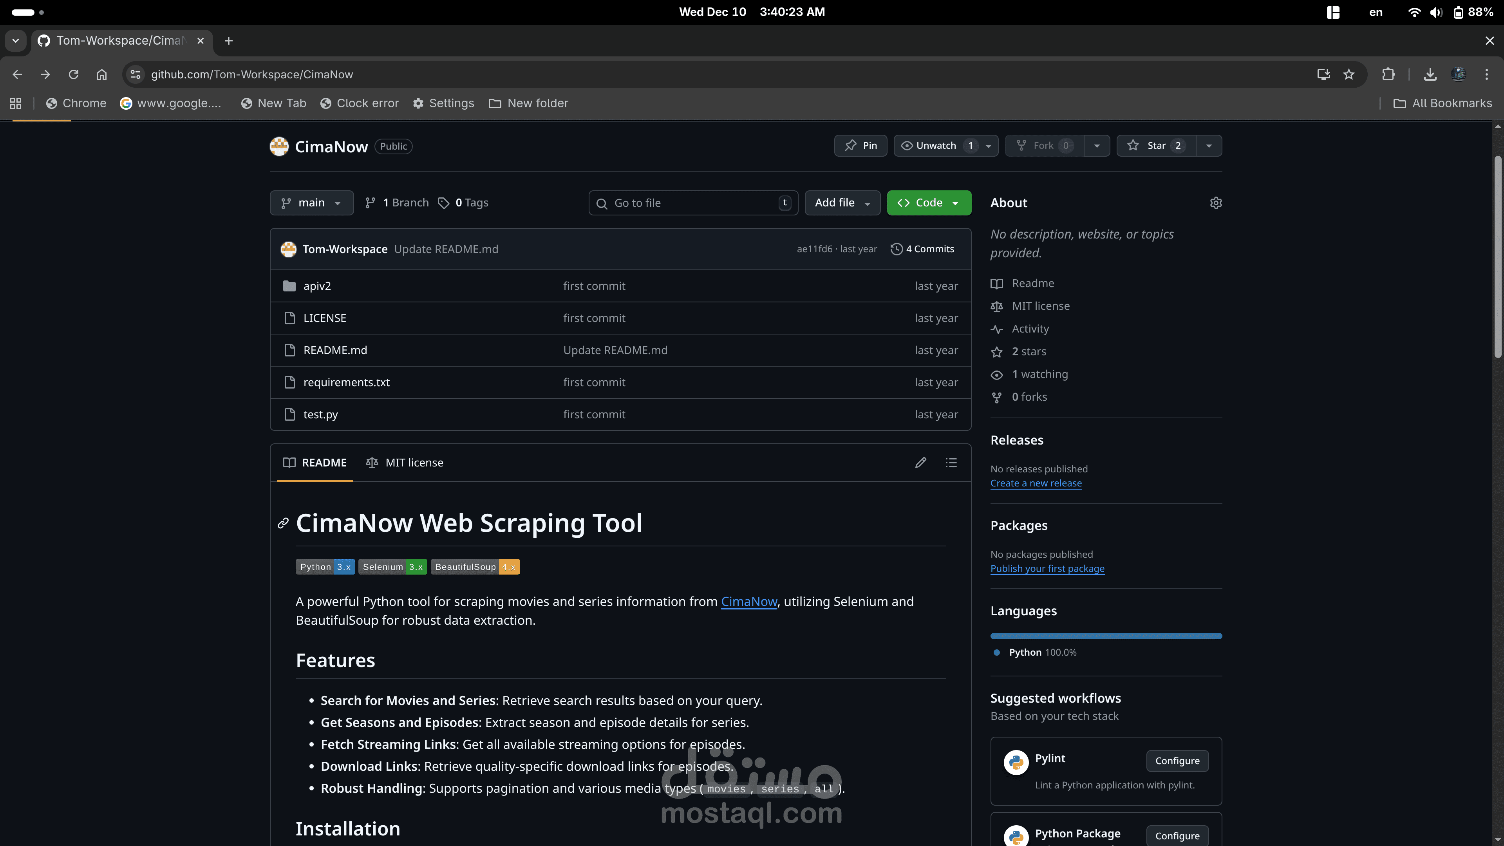1504x846 pixels.
Task: Open the Tom-Workspace avatar icon
Action: pyautogui.click(x=288, y=249)
